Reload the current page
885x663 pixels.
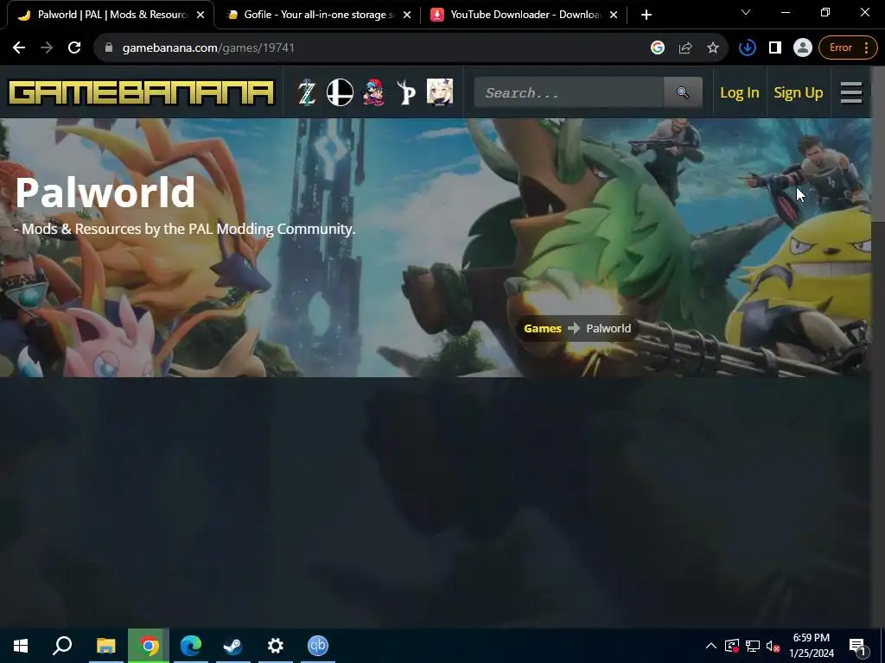(74, 48)
